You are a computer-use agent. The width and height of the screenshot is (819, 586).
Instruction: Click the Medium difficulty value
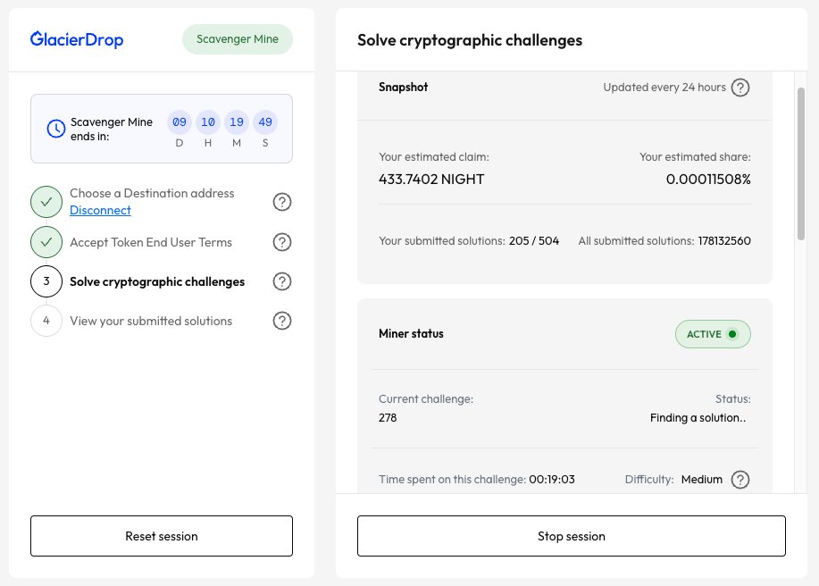pyautogui.click(x=701, y=480)
